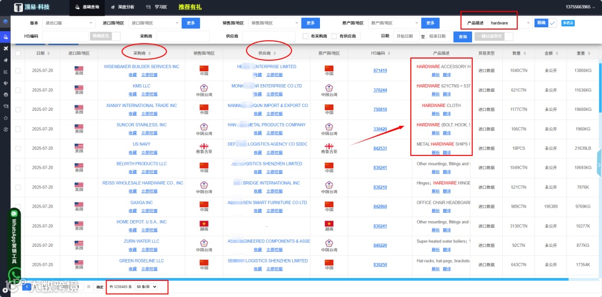Focus the HS编码 input field
Image resolution: width=602 pixels, height=297 pixels.
coord(66,36)
